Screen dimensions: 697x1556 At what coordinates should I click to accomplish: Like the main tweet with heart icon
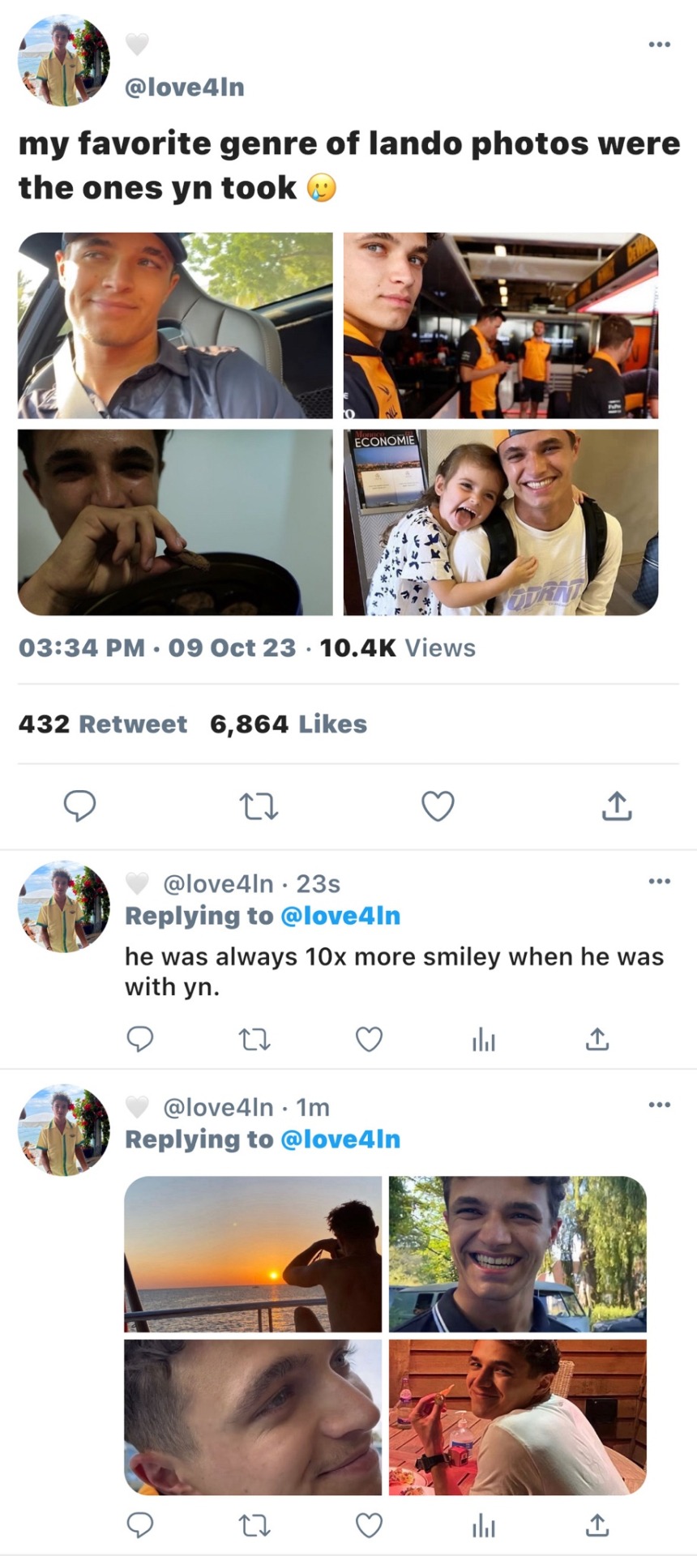[x=438, y=806]
